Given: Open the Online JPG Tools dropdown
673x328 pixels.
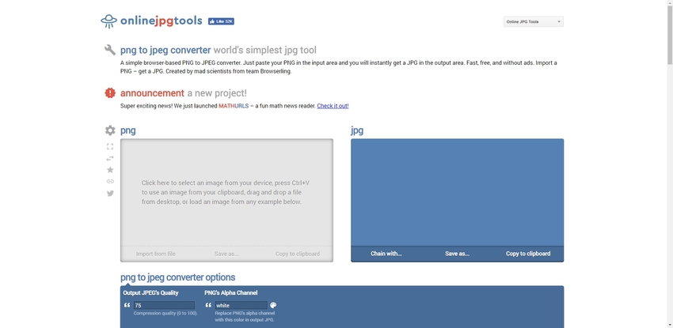Looking at the screenshot, I should (x=533, y=21).
